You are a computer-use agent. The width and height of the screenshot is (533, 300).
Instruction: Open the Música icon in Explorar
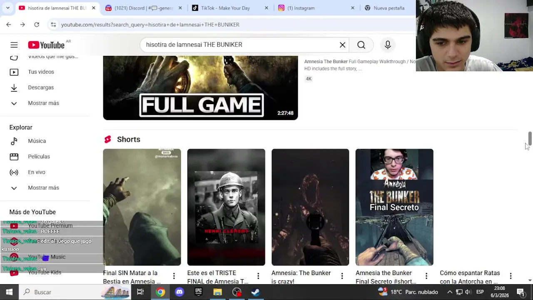click(x=14, y=141)
